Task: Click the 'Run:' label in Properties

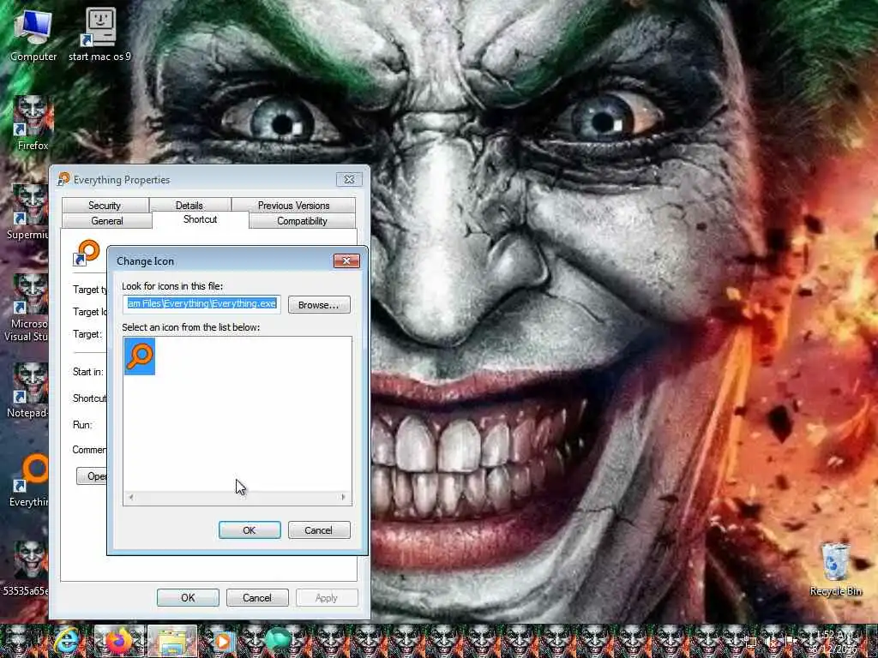Action: click(x=82, y=425)
